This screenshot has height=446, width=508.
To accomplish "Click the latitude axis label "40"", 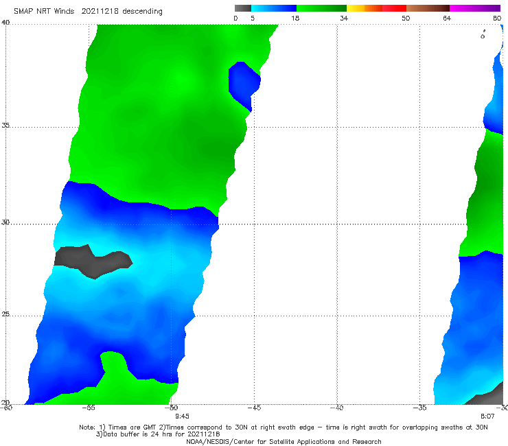I will [5, 23].
